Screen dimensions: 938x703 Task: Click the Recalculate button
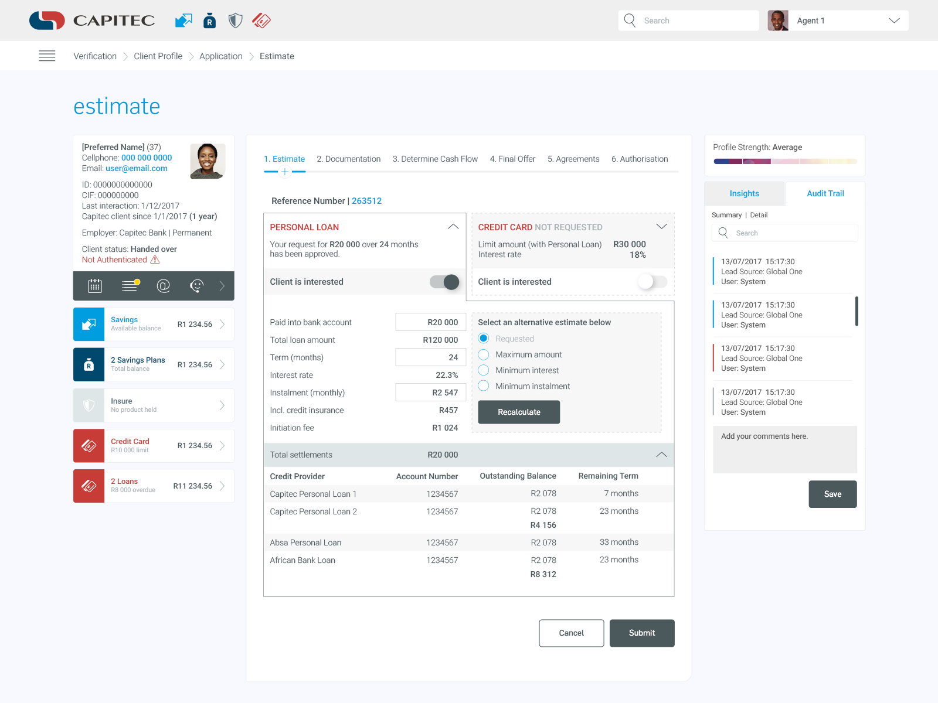click(x=519, y=412)
